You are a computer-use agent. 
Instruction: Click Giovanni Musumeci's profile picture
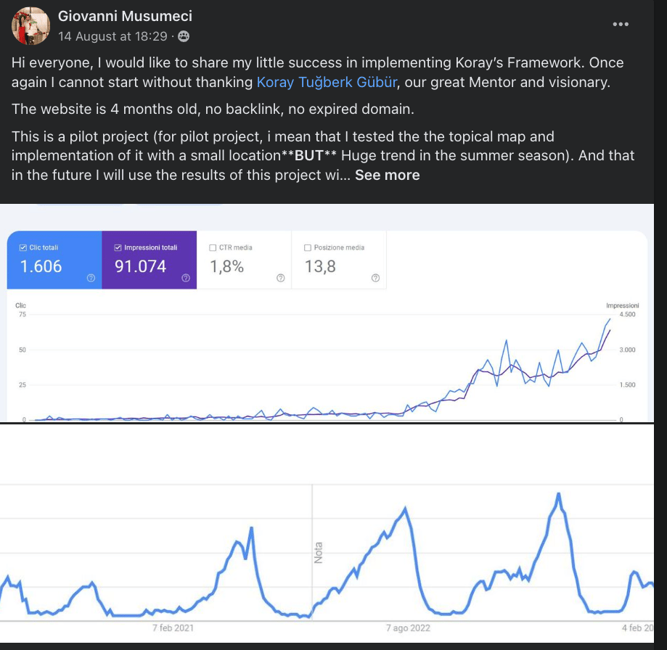(x=30, y=25)
